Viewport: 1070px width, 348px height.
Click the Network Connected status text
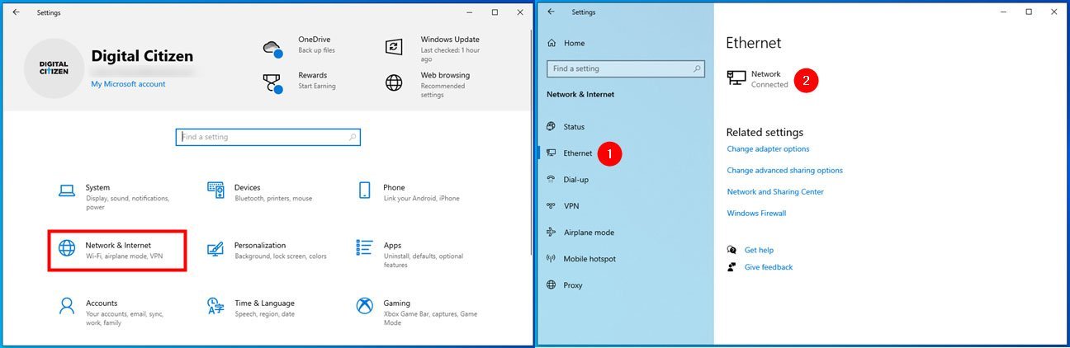[x=769, y=85]
